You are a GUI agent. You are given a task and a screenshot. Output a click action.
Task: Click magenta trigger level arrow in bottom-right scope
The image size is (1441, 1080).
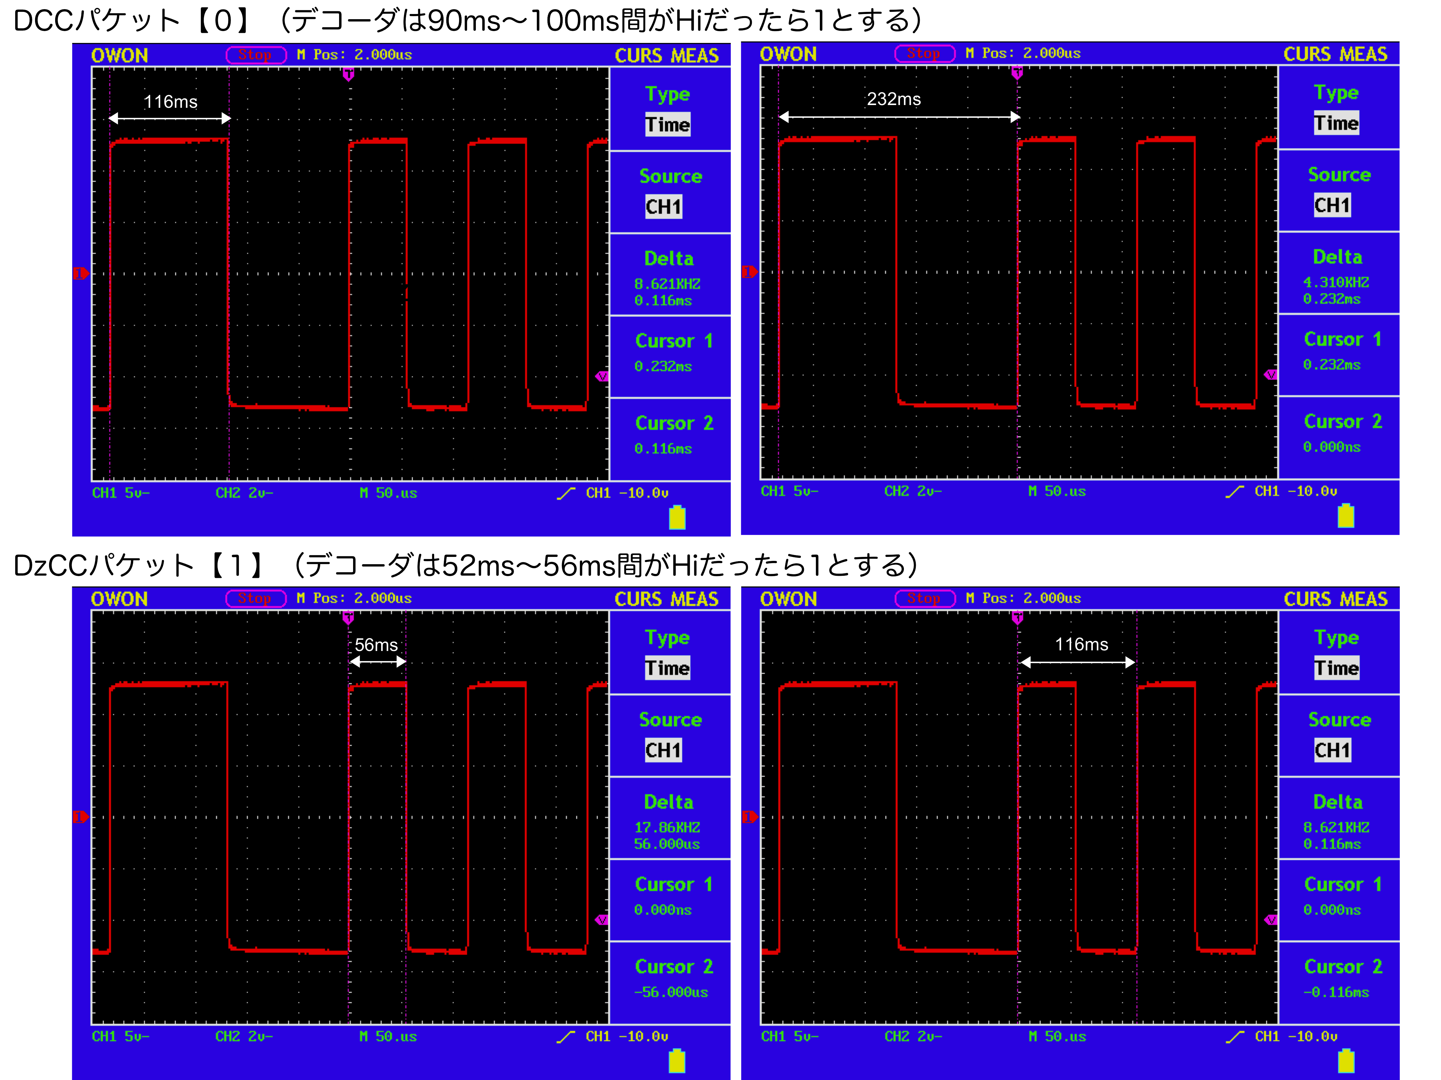[x=1270, y=919]
